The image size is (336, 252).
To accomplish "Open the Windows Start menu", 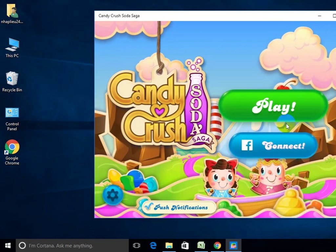I will tap(8, 245).
